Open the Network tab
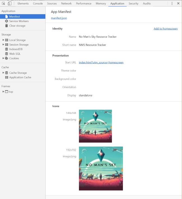The height and width of the screenshot is (199, 182). click(66, 4)
